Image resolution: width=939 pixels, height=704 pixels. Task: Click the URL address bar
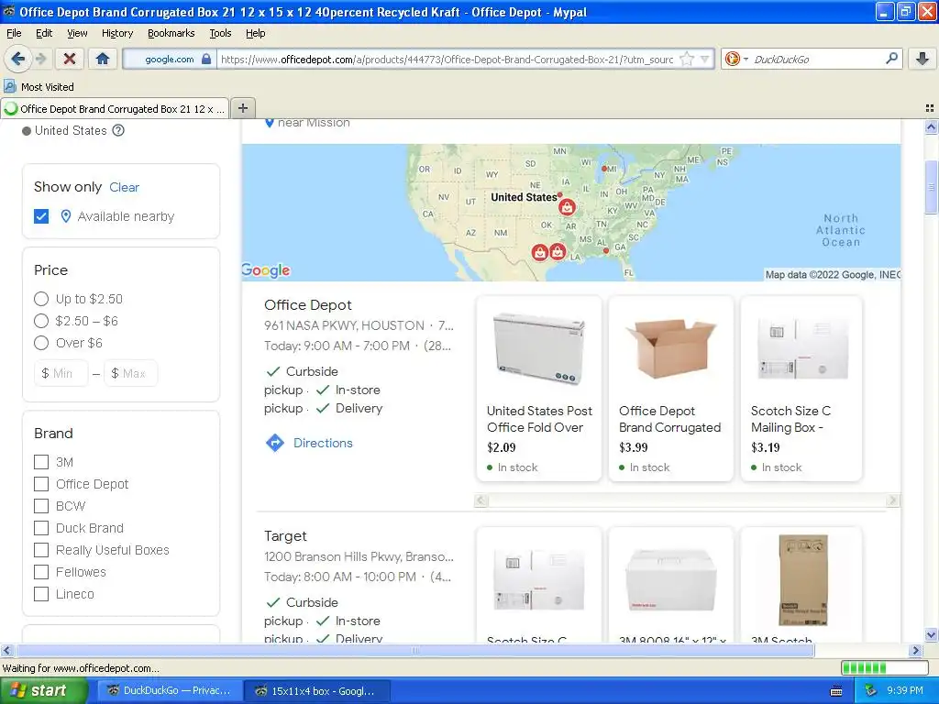click(x=447, y=59)
